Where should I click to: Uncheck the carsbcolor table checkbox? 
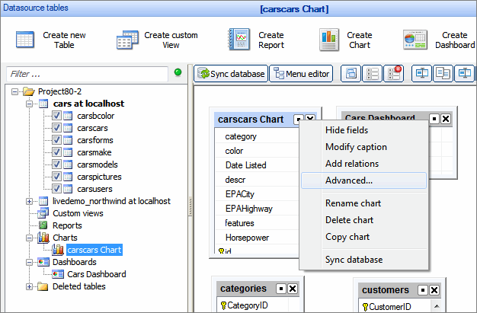[x=56, y=116]
